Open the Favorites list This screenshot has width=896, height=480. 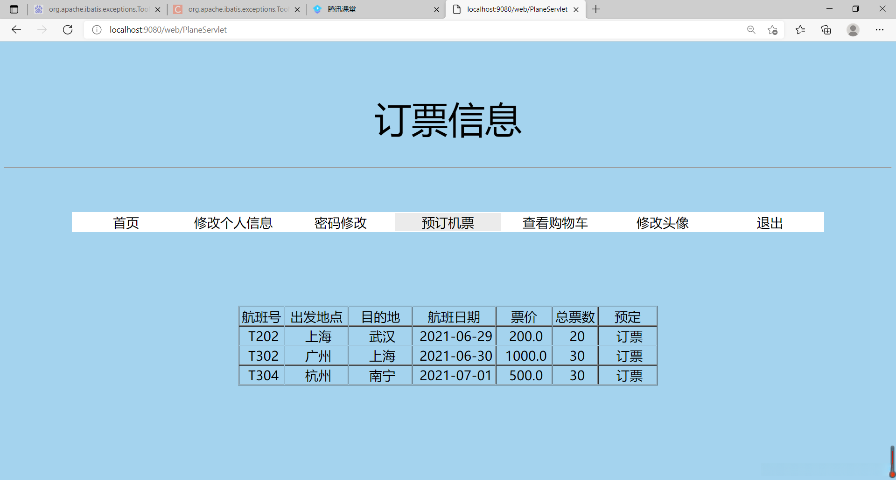(800, 30)
